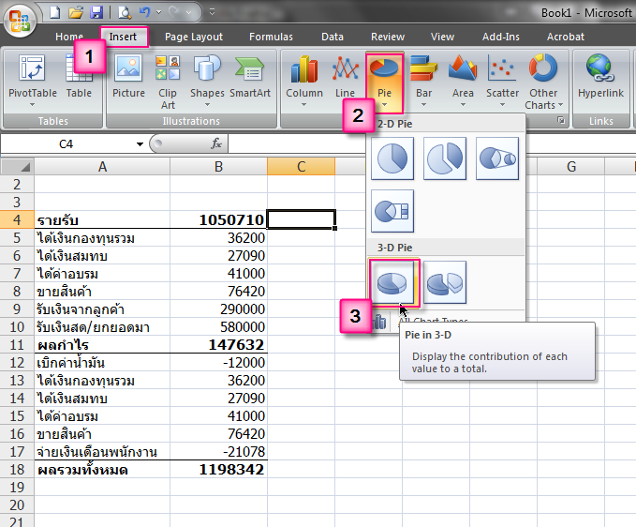Open the Acrobat tab
Screen dimensions: 636x527
pos(566,37)
